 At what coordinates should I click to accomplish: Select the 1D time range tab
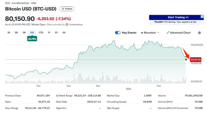tap(9, 33)
